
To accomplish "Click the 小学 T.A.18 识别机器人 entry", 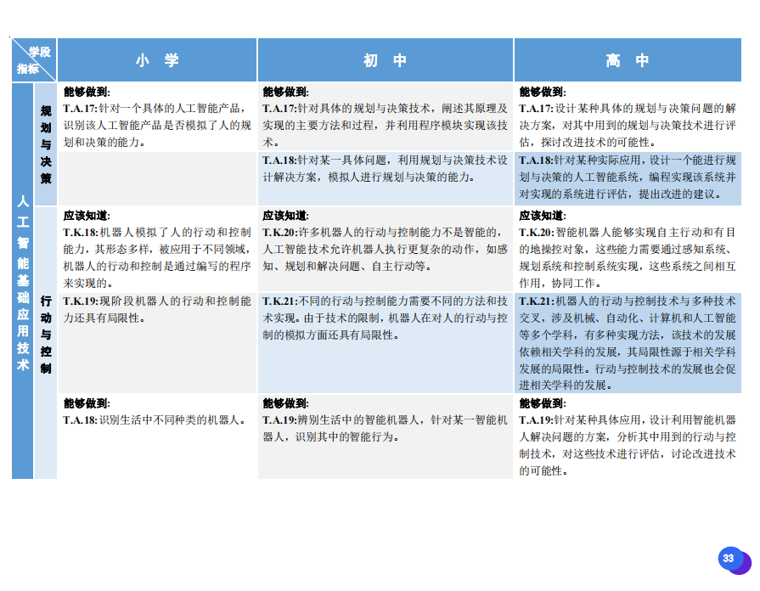I will [157, 419].
